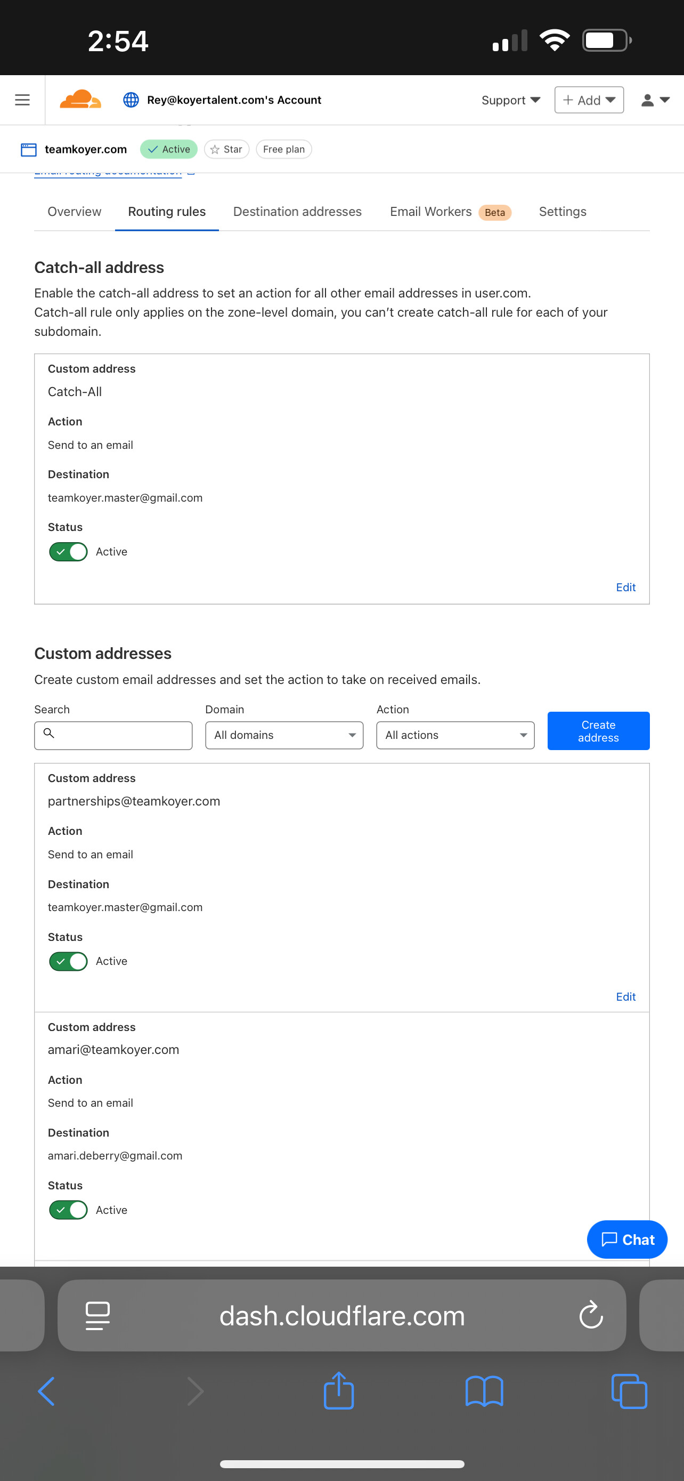
Task: Click the Cloudflare logo
Action: click(x=80, y=100)
